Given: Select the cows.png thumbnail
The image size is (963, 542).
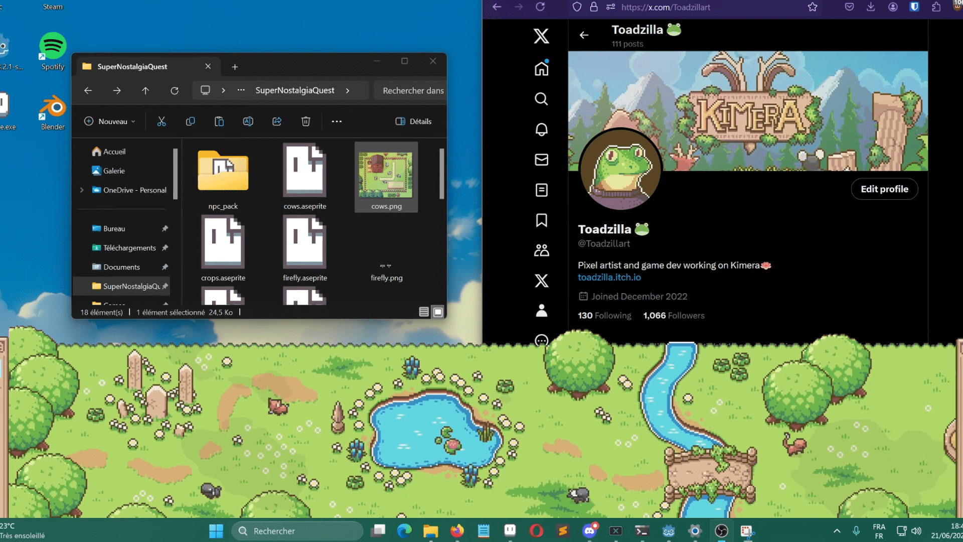Looking at the screenshot, I should coord(386,177).
